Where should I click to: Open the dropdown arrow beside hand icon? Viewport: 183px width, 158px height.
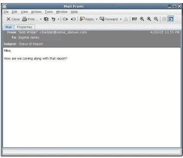pyautogui.click(x=59, y=19)
